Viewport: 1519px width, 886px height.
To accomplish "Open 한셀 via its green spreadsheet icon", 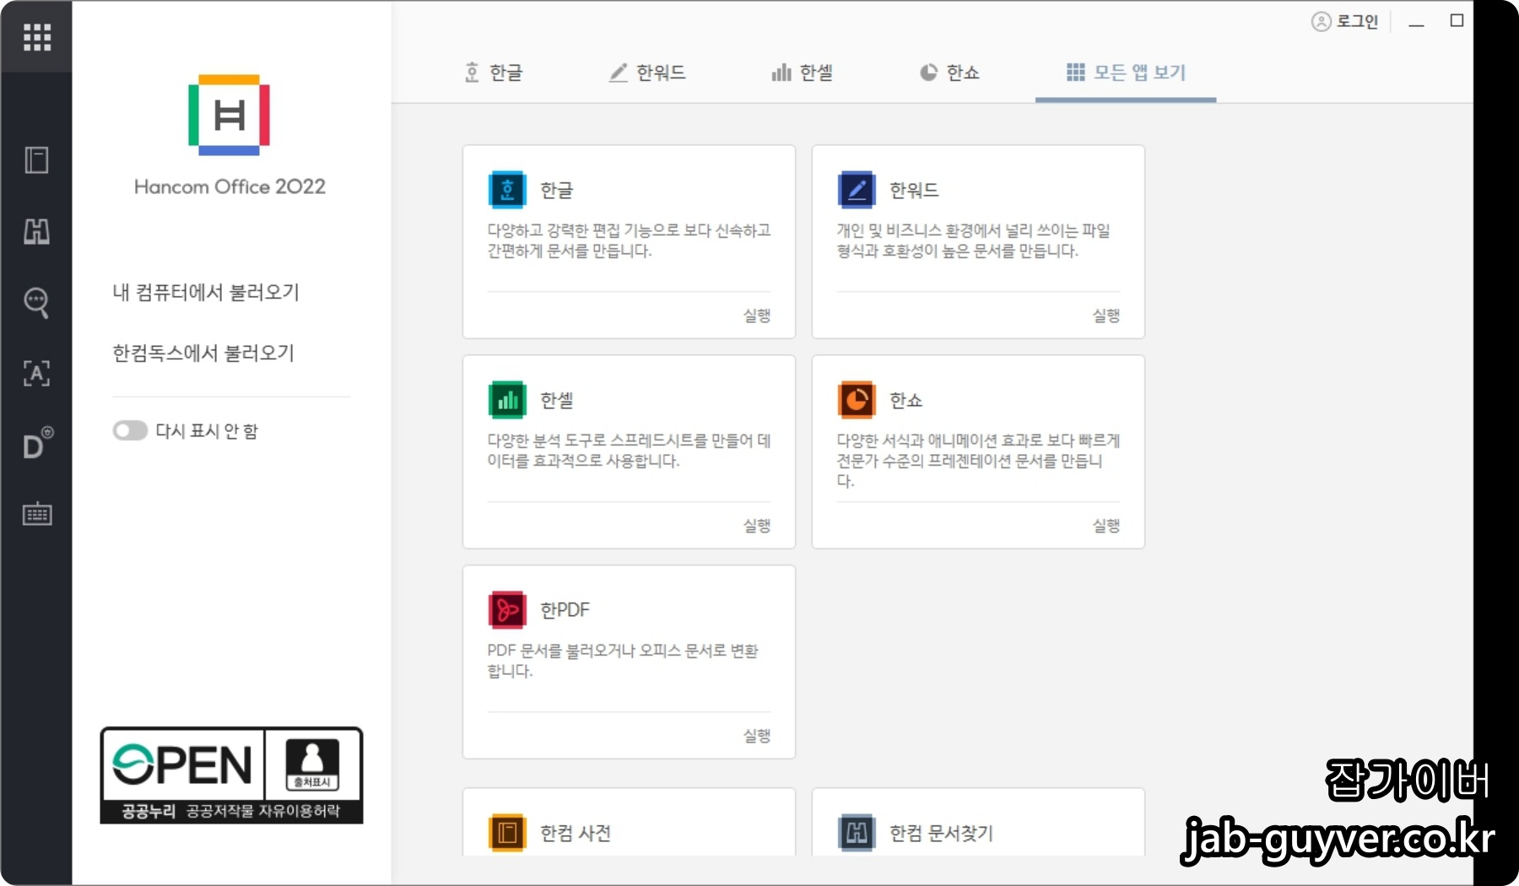I will [x=506, y=400].
